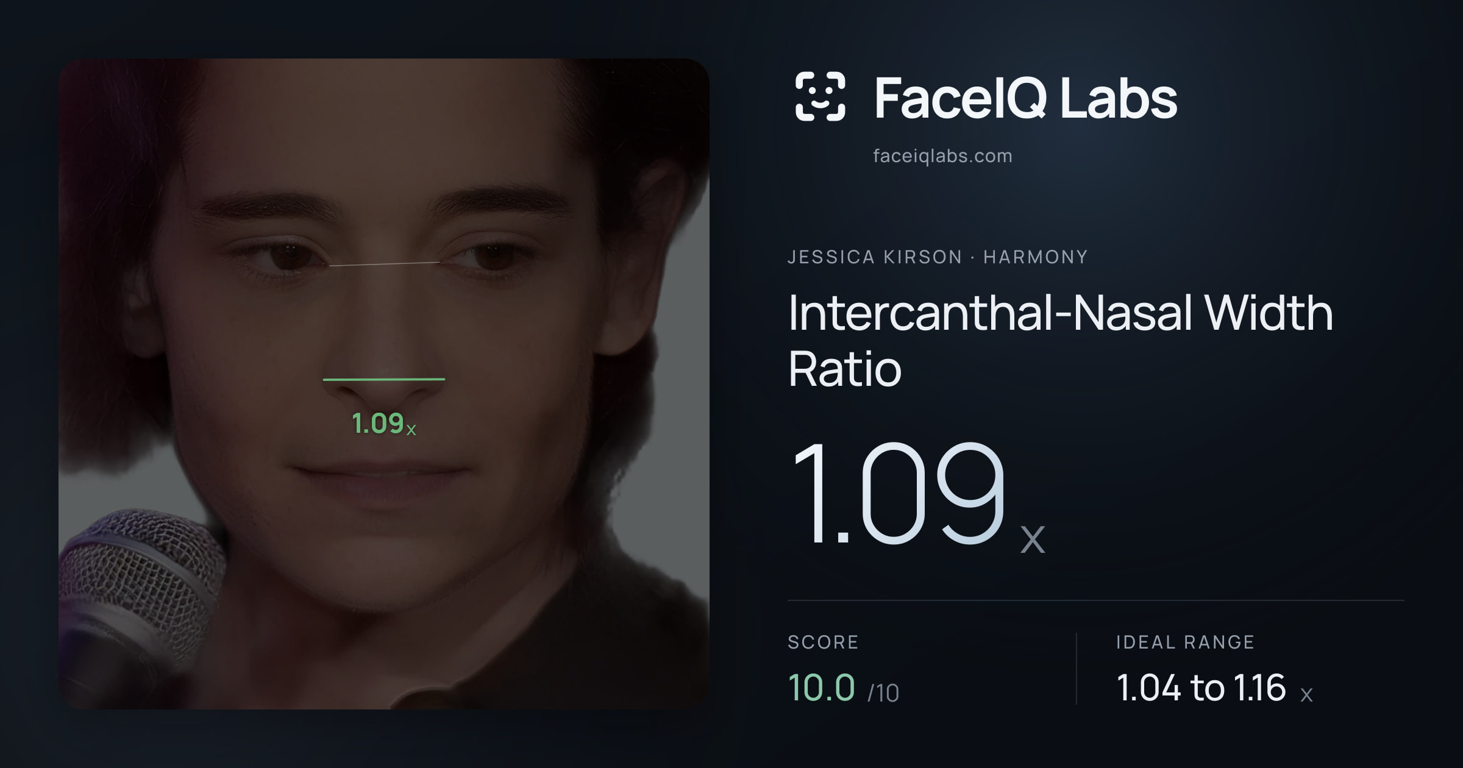Image resolution: width=1463 pixels, height=768 pixels.
Task: Select the 1.04 to 1.16 range value
Action: 1214,688
